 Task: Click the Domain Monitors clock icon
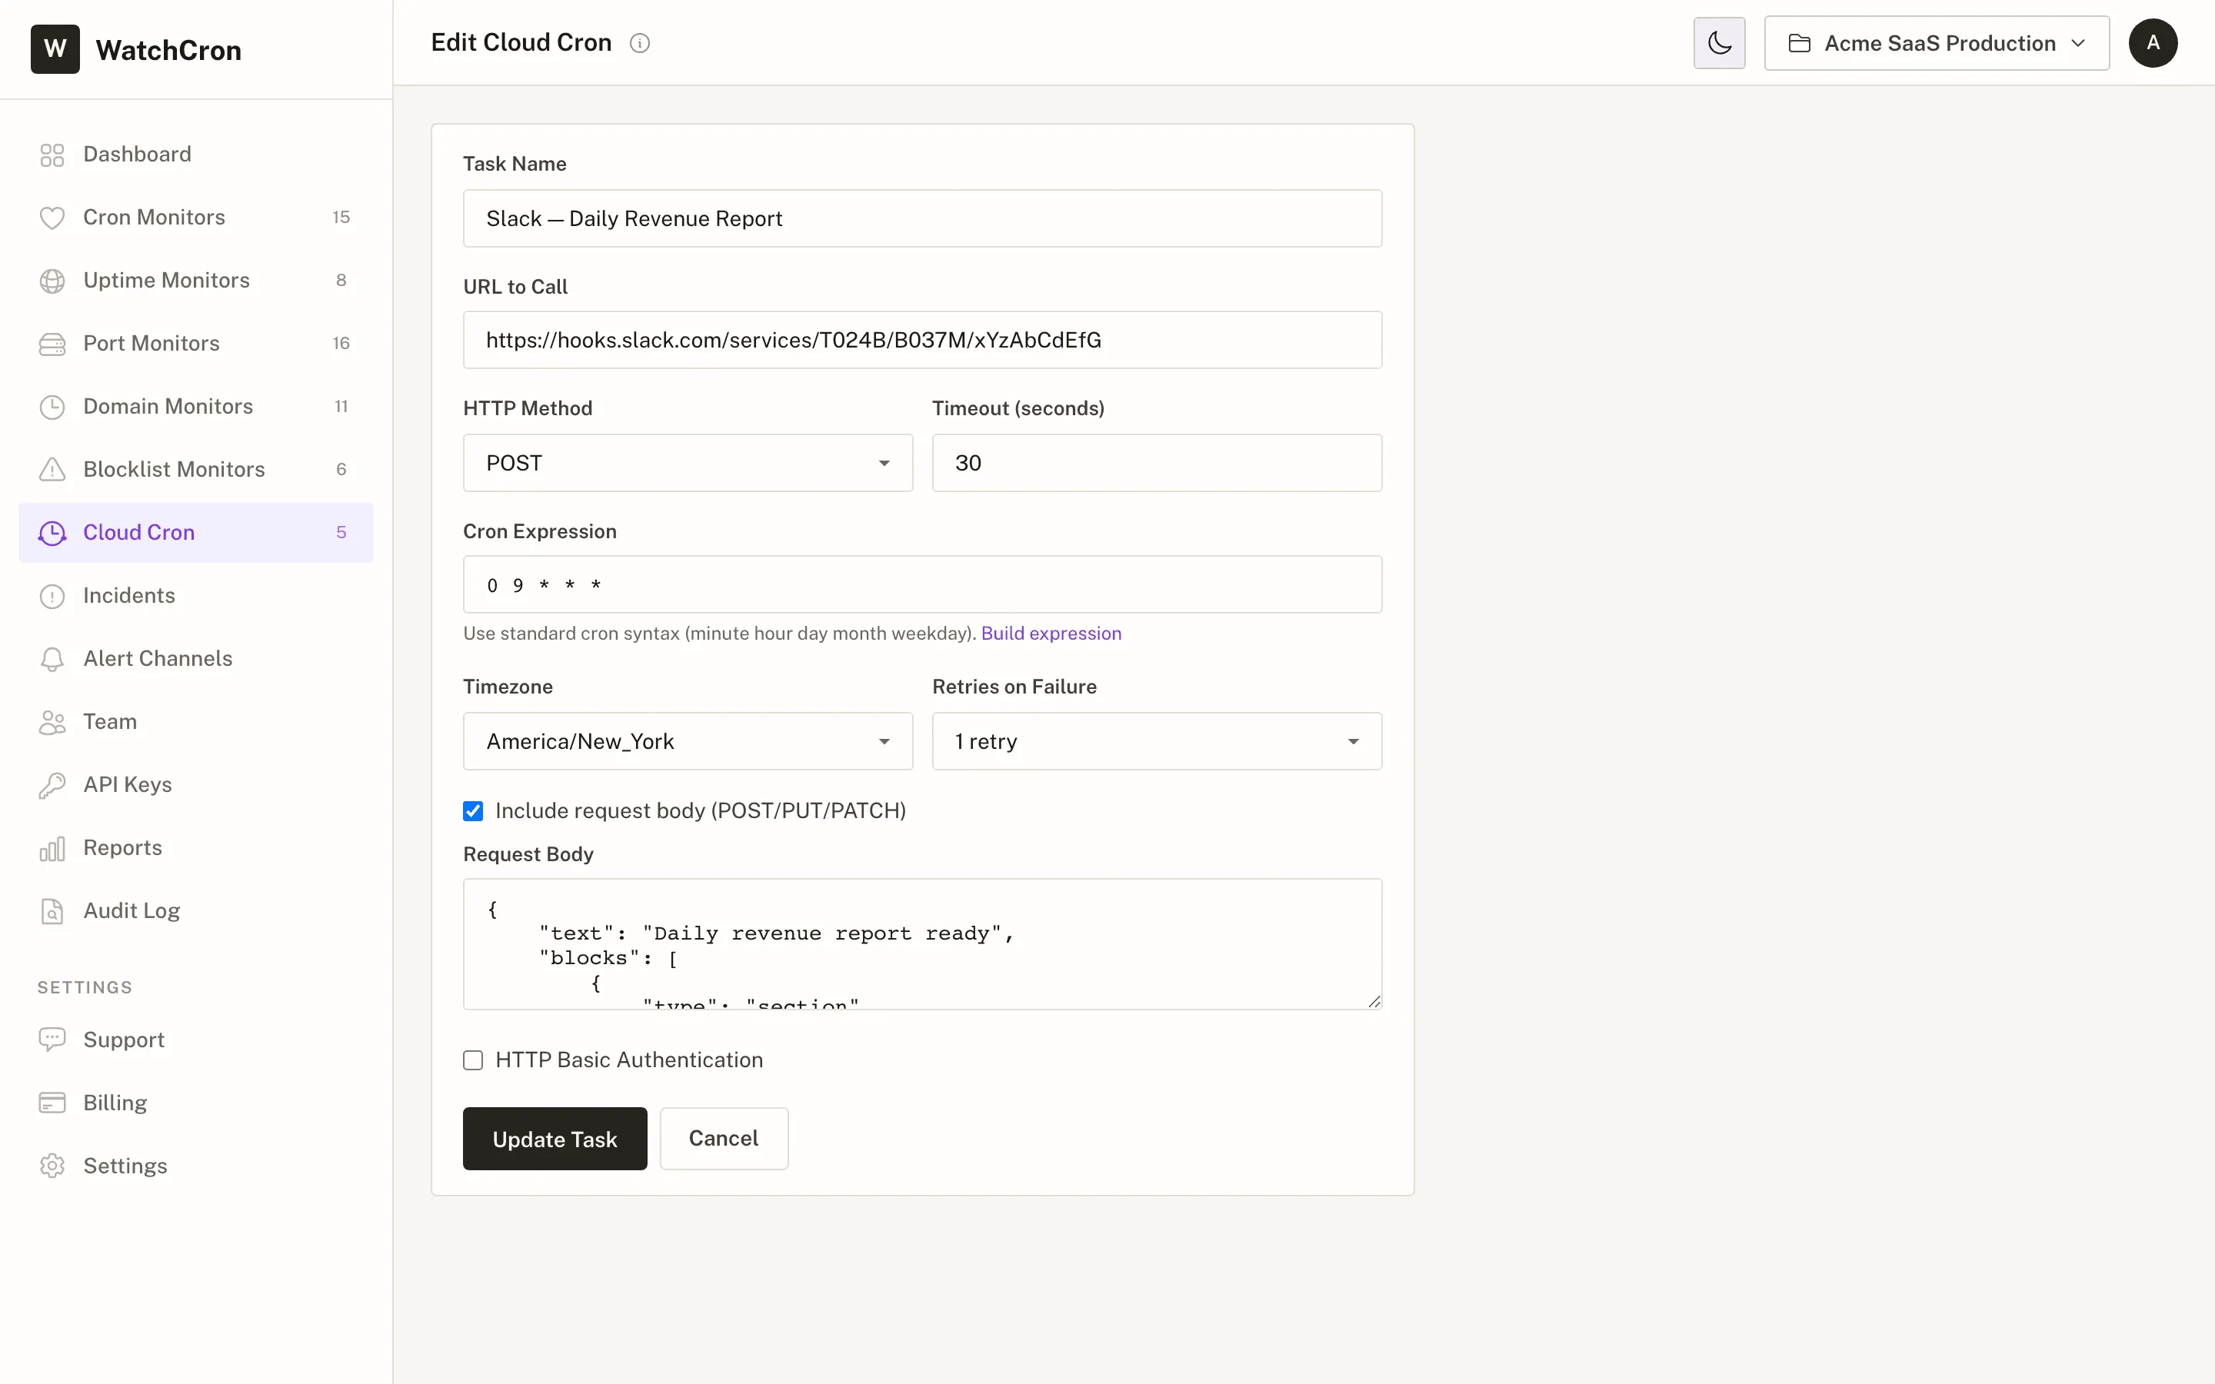(x=52, y=408)
